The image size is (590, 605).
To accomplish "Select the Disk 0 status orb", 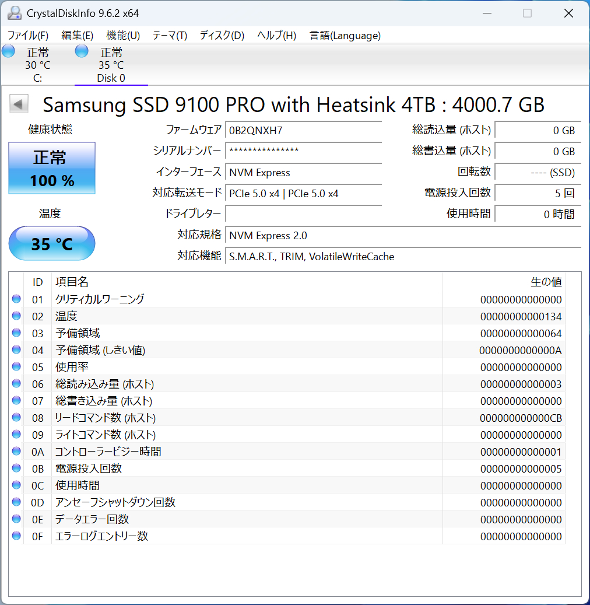I will pos(82,51).
